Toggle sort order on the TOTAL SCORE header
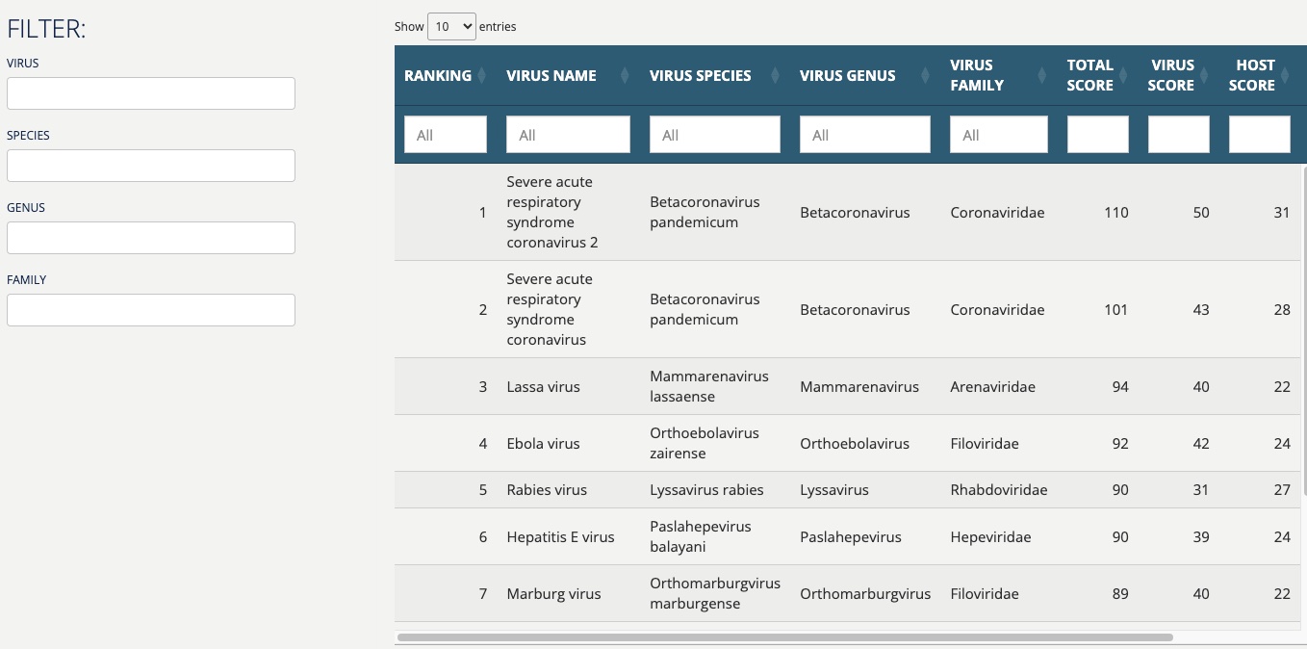Screen dimensions: 1307x649 [x=1089, y=75]
